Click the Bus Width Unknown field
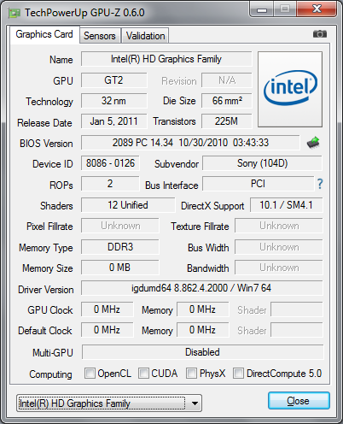 (x=279, y=247)
